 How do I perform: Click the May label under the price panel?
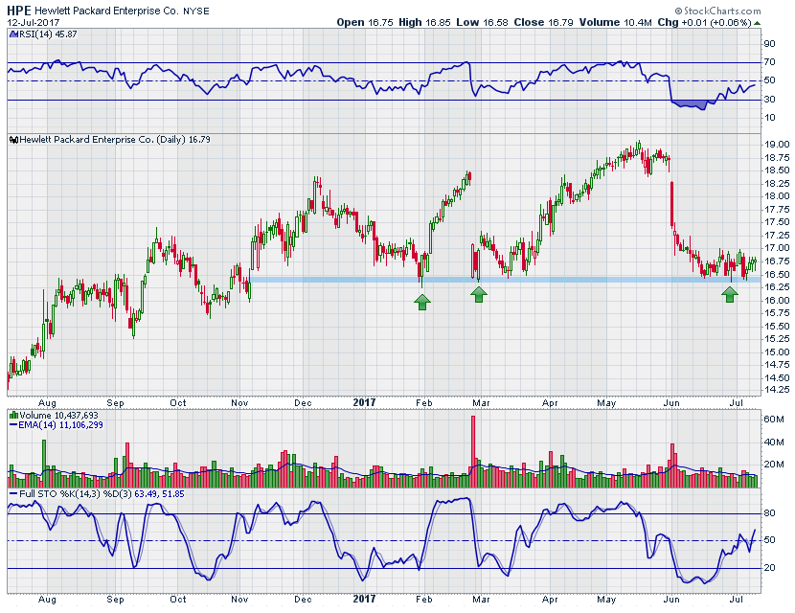(606, 403)
